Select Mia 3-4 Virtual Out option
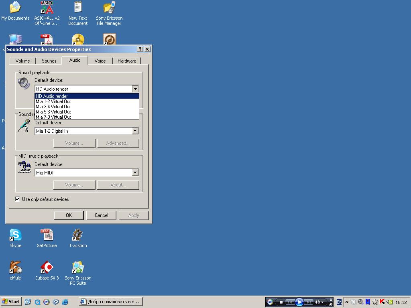411x308 pixels. point(87,107)
